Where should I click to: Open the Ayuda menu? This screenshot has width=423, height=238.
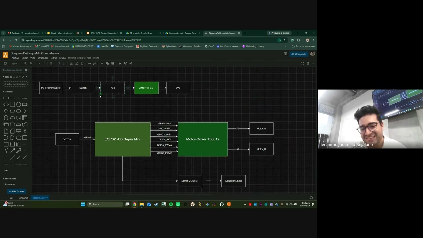coord(62,58)
